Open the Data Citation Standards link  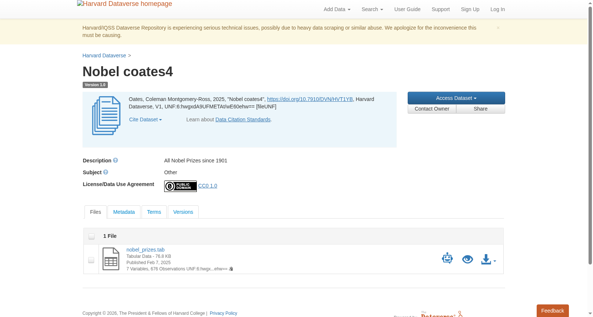point(243,119)
